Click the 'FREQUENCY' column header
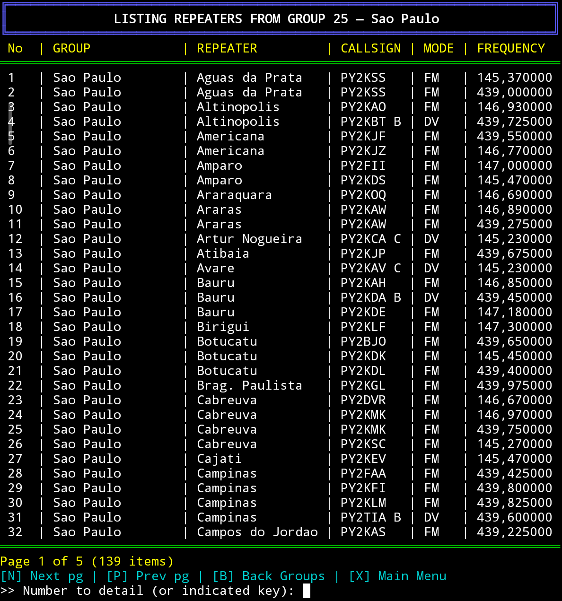The image size is (562, 601). (x=511, y=48)
